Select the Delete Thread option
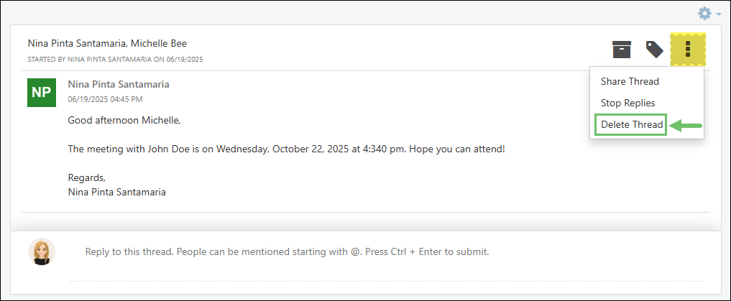The image size is (731, 301). [632, 124]
